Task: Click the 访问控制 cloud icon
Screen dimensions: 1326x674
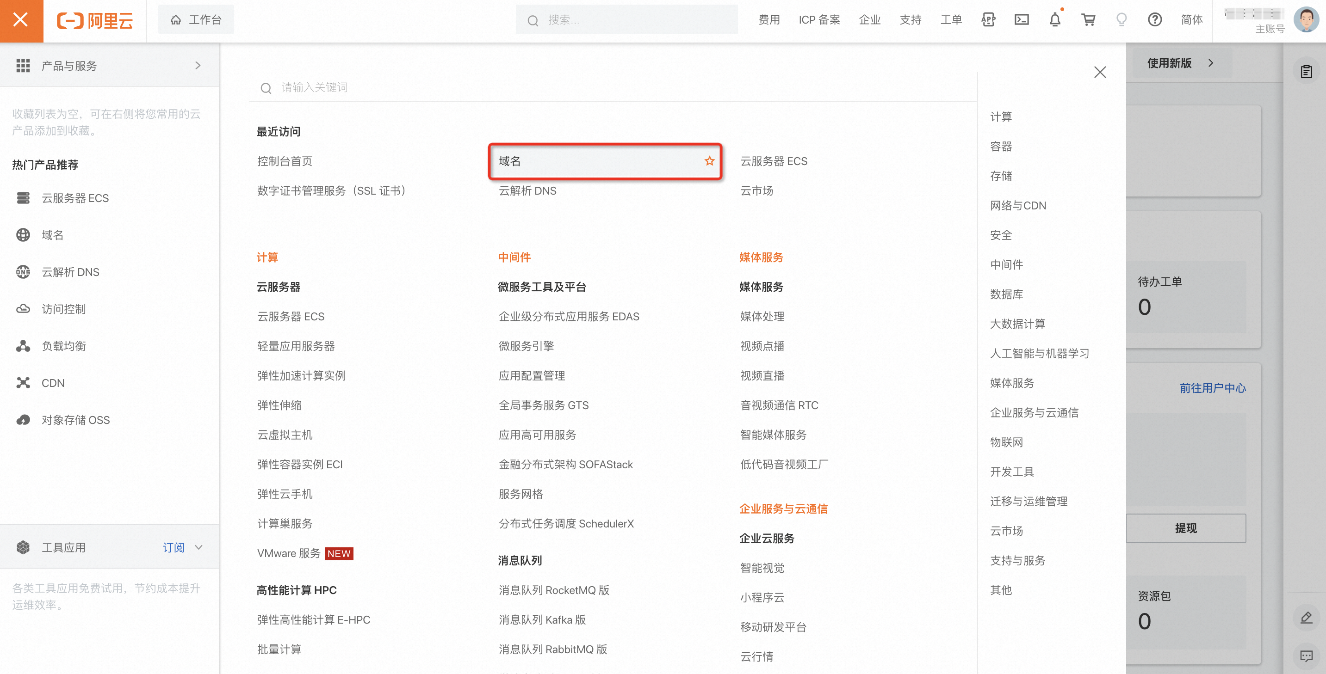Action: 23,309
